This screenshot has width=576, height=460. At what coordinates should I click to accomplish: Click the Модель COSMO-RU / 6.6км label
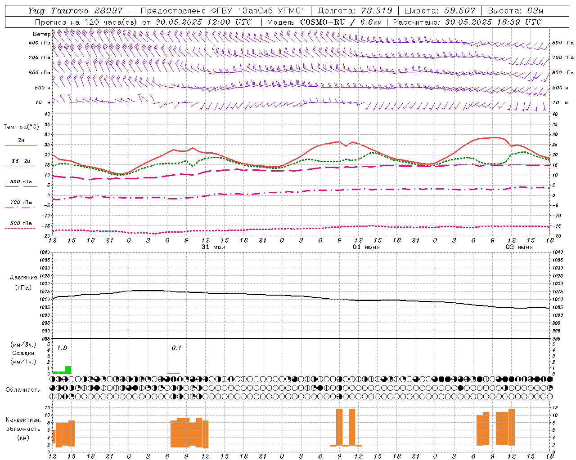(x=324, y=22)
